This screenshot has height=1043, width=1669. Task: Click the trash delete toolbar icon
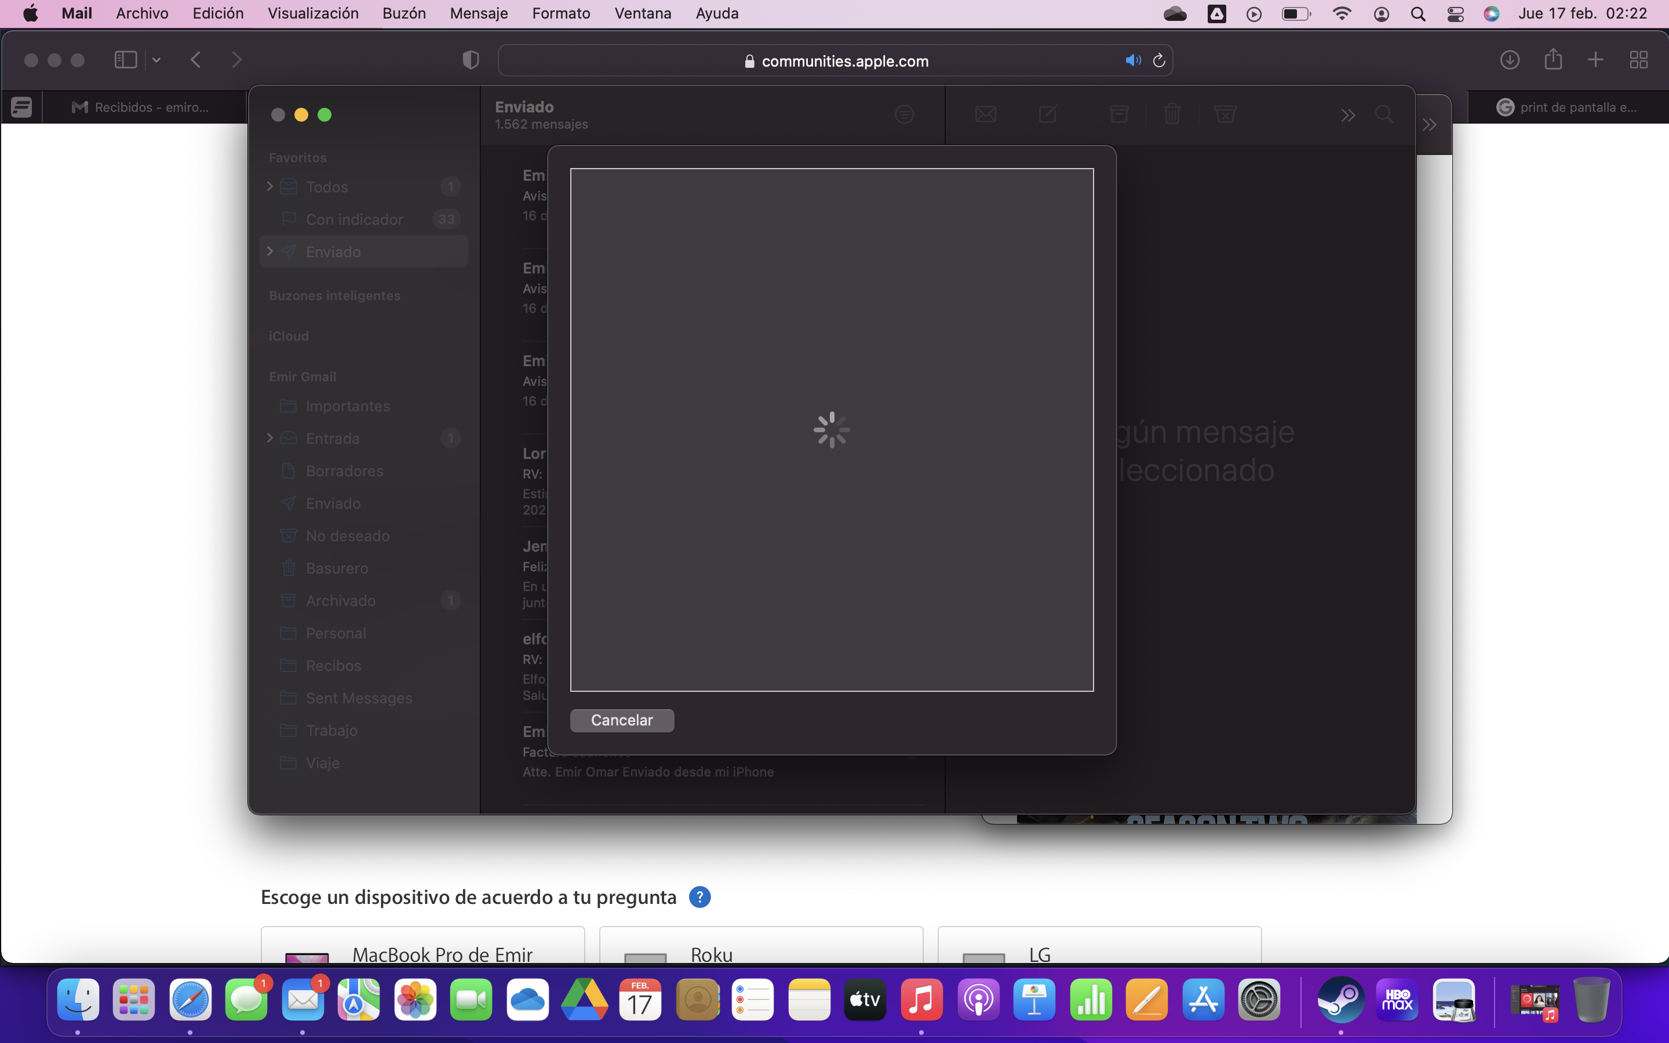coord(1172,114)
